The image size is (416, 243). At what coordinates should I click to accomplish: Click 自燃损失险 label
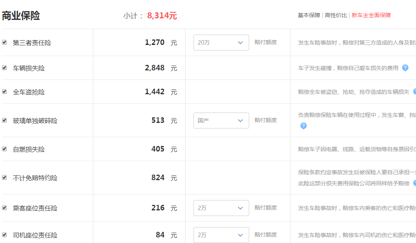tap(29, 150)
